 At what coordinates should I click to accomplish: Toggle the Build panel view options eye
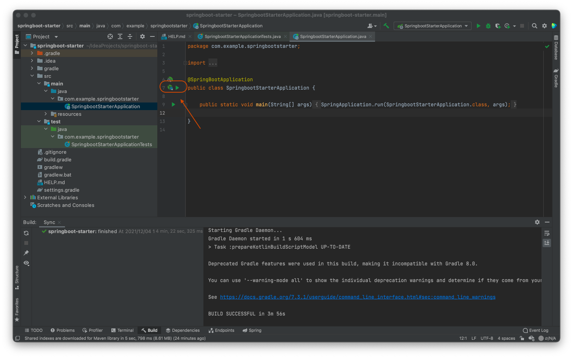26,263
